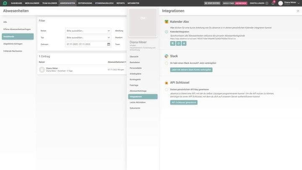The image size is (302, 170).
Task: Click the Slack account connect button
Action: pyautogui.click(x=191, y=70)
